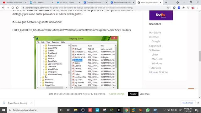Open the Hardware section link
This screenshot has height=113, width=201.
155,33
